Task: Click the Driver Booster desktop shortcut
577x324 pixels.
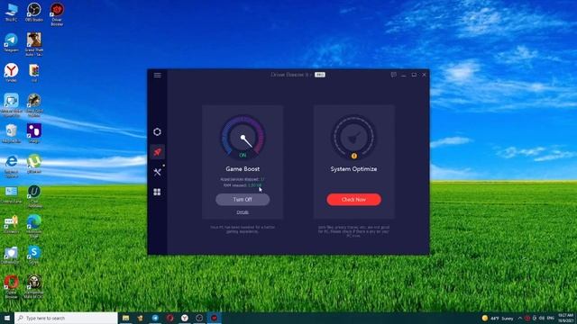Action: tap(57, 14)
